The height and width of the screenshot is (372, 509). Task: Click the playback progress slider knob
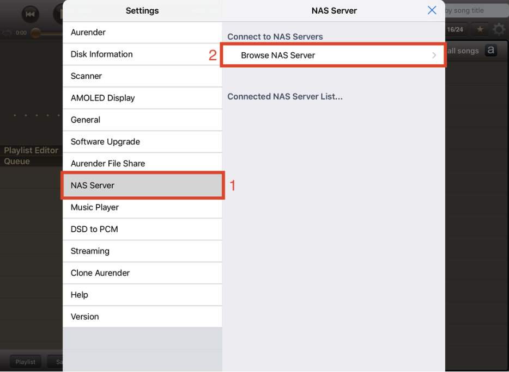click(36, 33)
